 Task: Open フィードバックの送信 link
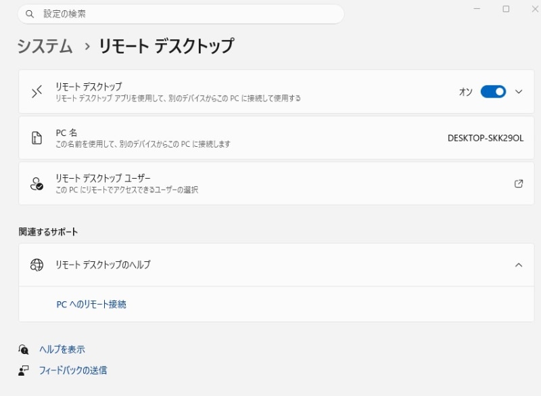pyautogui.click(x=73, y=370)
